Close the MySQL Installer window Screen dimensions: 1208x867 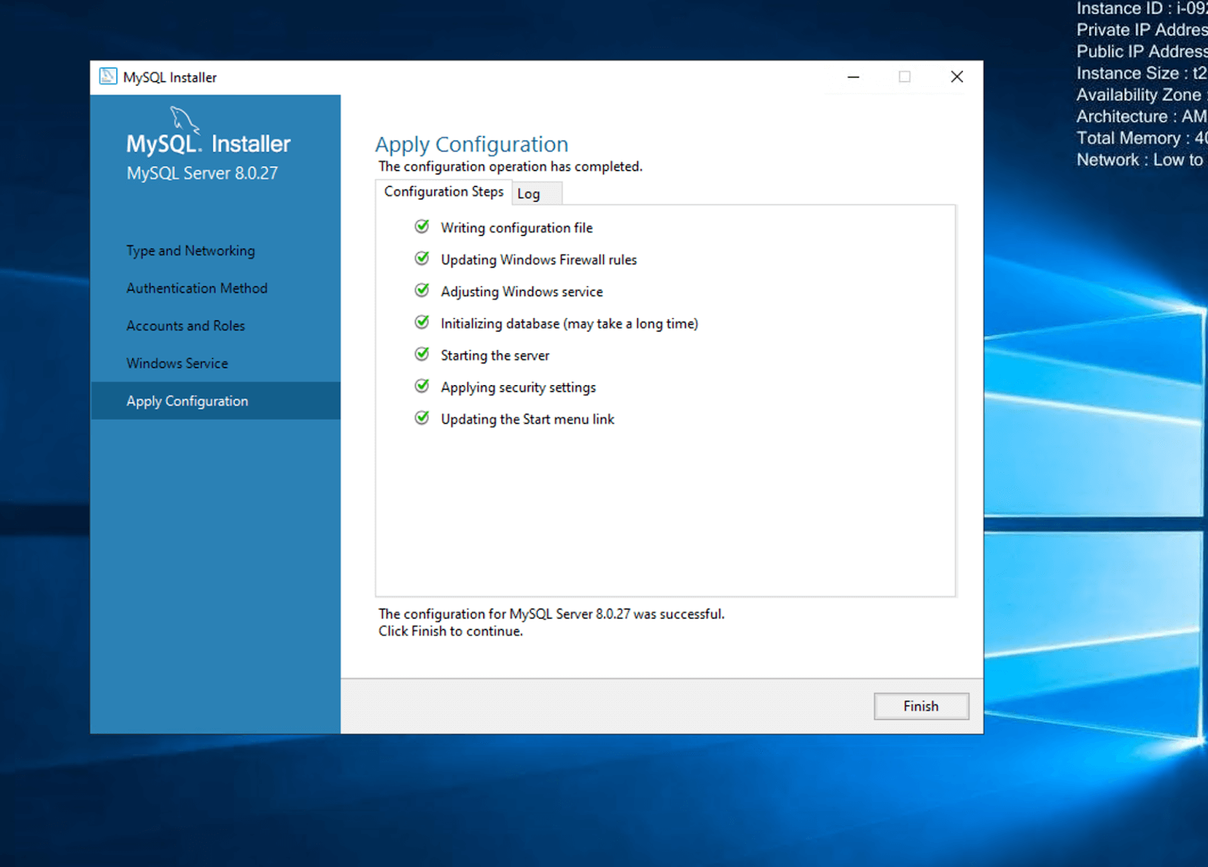[957, 77]
